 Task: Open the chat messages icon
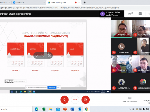pyautogui.click(x=140, y=14)
